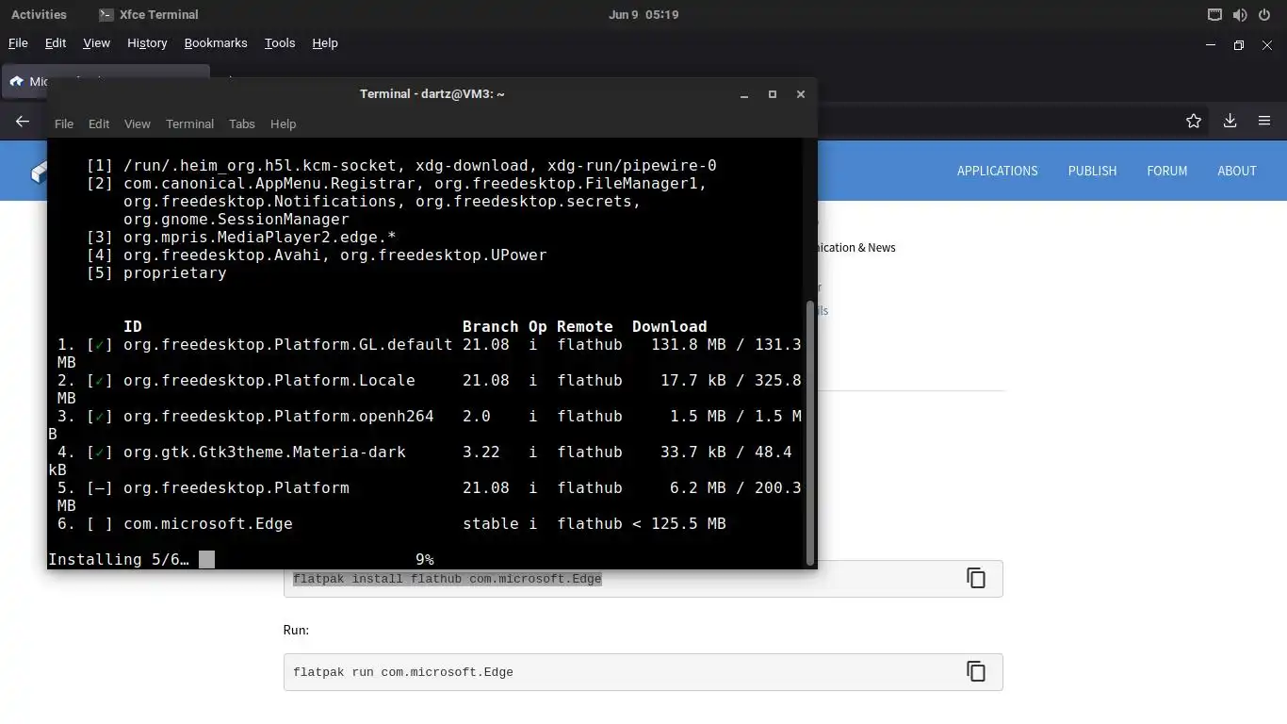Open the browser Edit menu
Image resolution: width=1287 pixels, height=724 pixels.
[x=56, y=43]
